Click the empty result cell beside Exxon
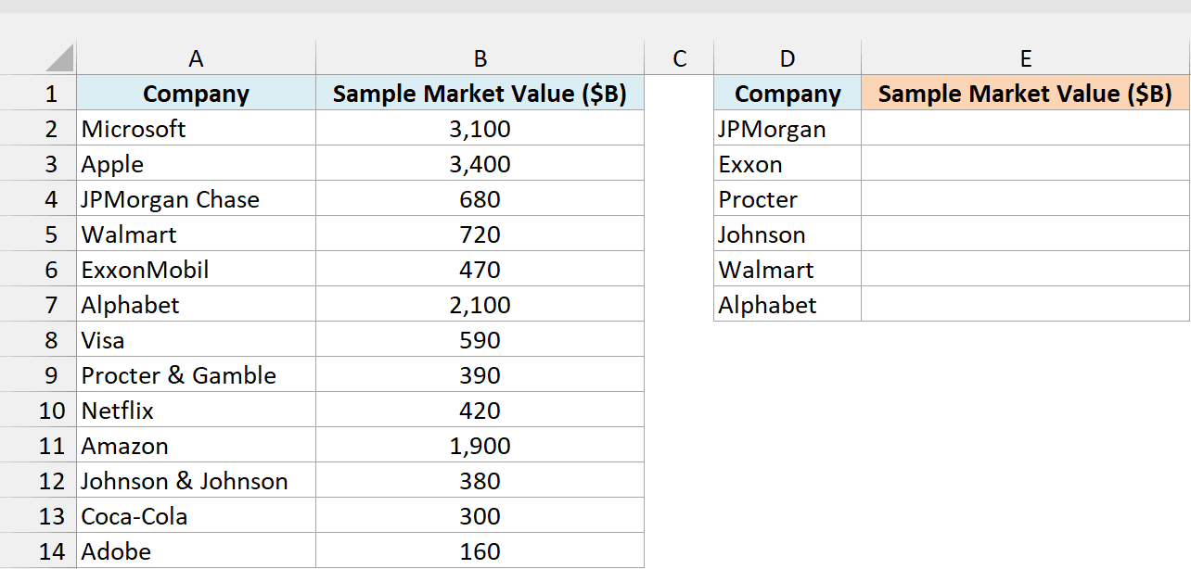 tap(1025, 164)
